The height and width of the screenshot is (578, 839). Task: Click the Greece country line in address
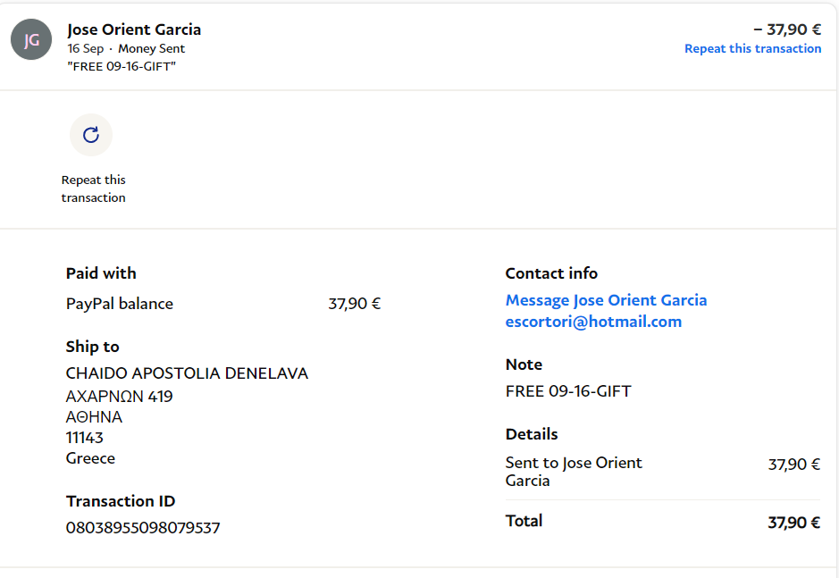click(x=90, y=458)
